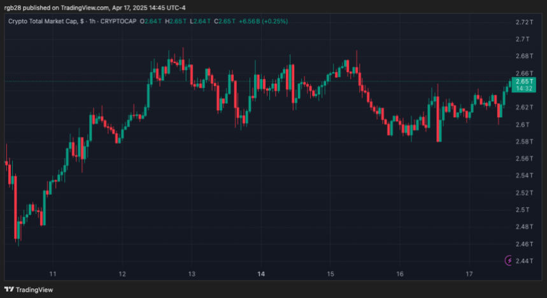Click the 14:32 candle countdown timer
Viewport: 547px width, 298px height.
[523, 89]
